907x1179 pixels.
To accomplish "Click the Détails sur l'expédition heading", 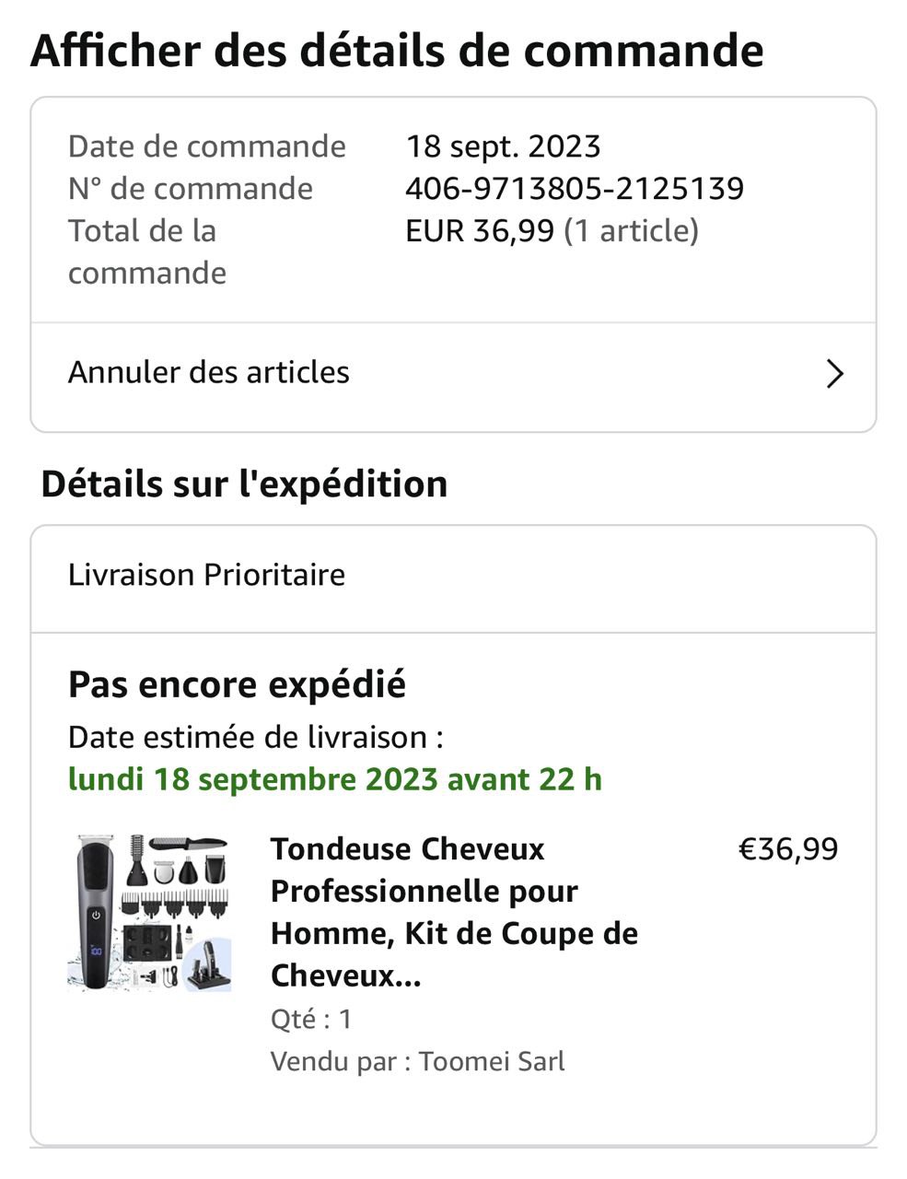I will pos(244,484).
